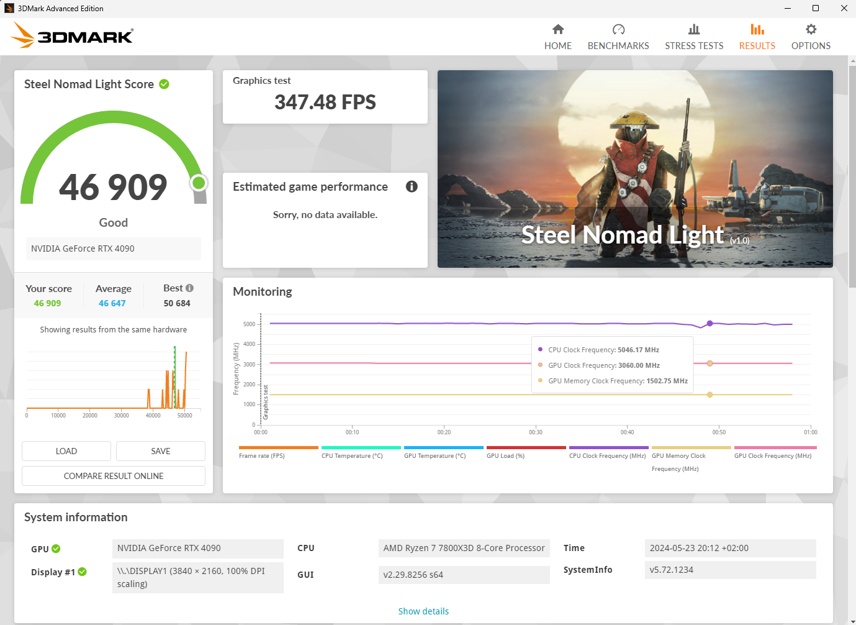Screen dimensions: 856x625
Task: Click the LOAD button
Action: [66, 451]
